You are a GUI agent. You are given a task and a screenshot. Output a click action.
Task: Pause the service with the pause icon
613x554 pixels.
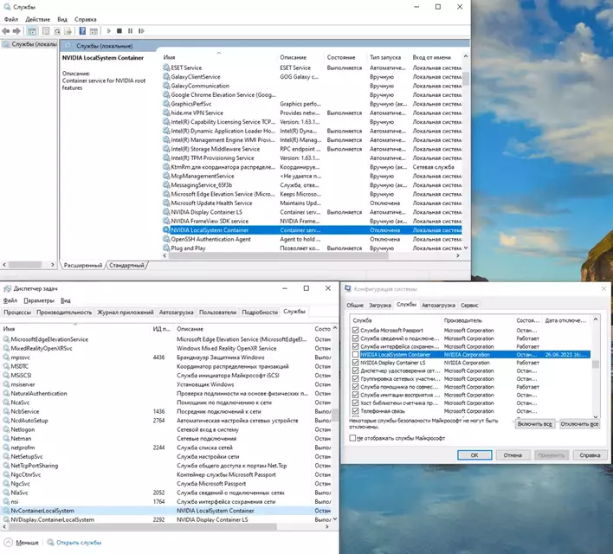point(130,31)
